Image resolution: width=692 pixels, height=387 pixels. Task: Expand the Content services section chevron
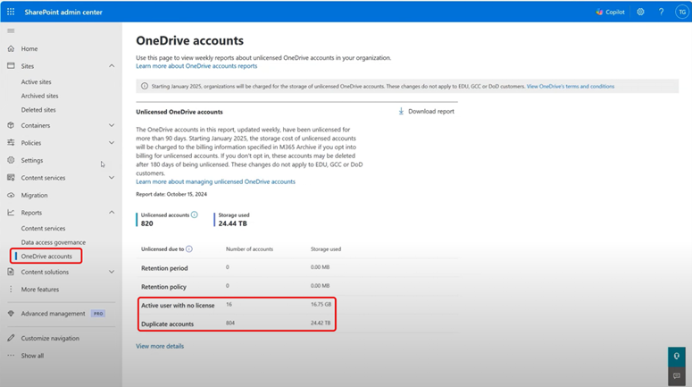(x=112, y=178)
